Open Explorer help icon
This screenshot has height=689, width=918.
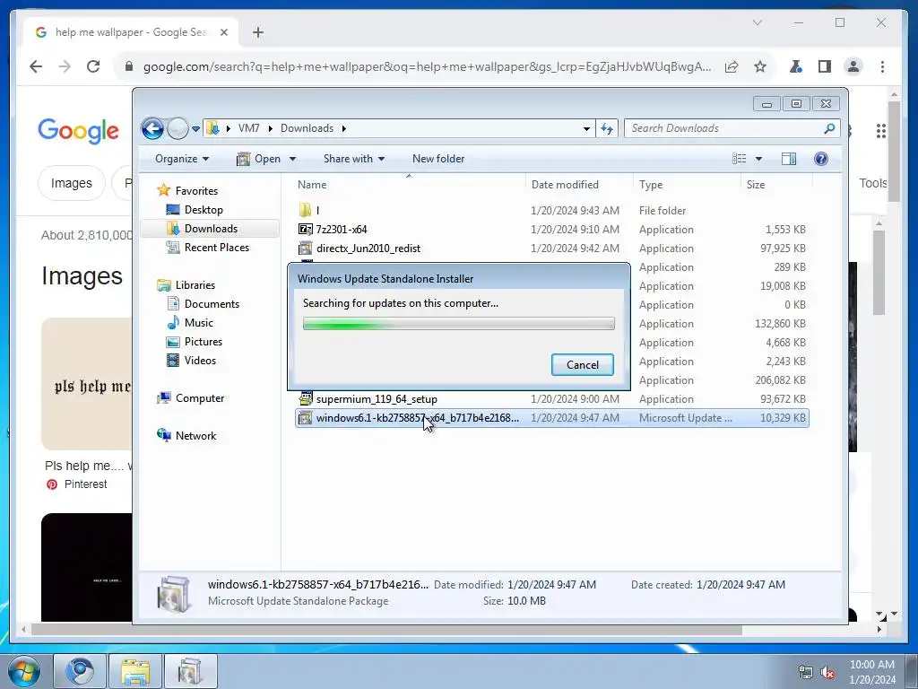point(821,159)
